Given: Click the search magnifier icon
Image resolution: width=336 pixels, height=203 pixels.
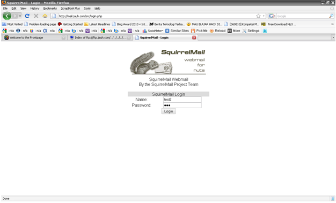Looking at the screenshot, I should click(331, 16).
